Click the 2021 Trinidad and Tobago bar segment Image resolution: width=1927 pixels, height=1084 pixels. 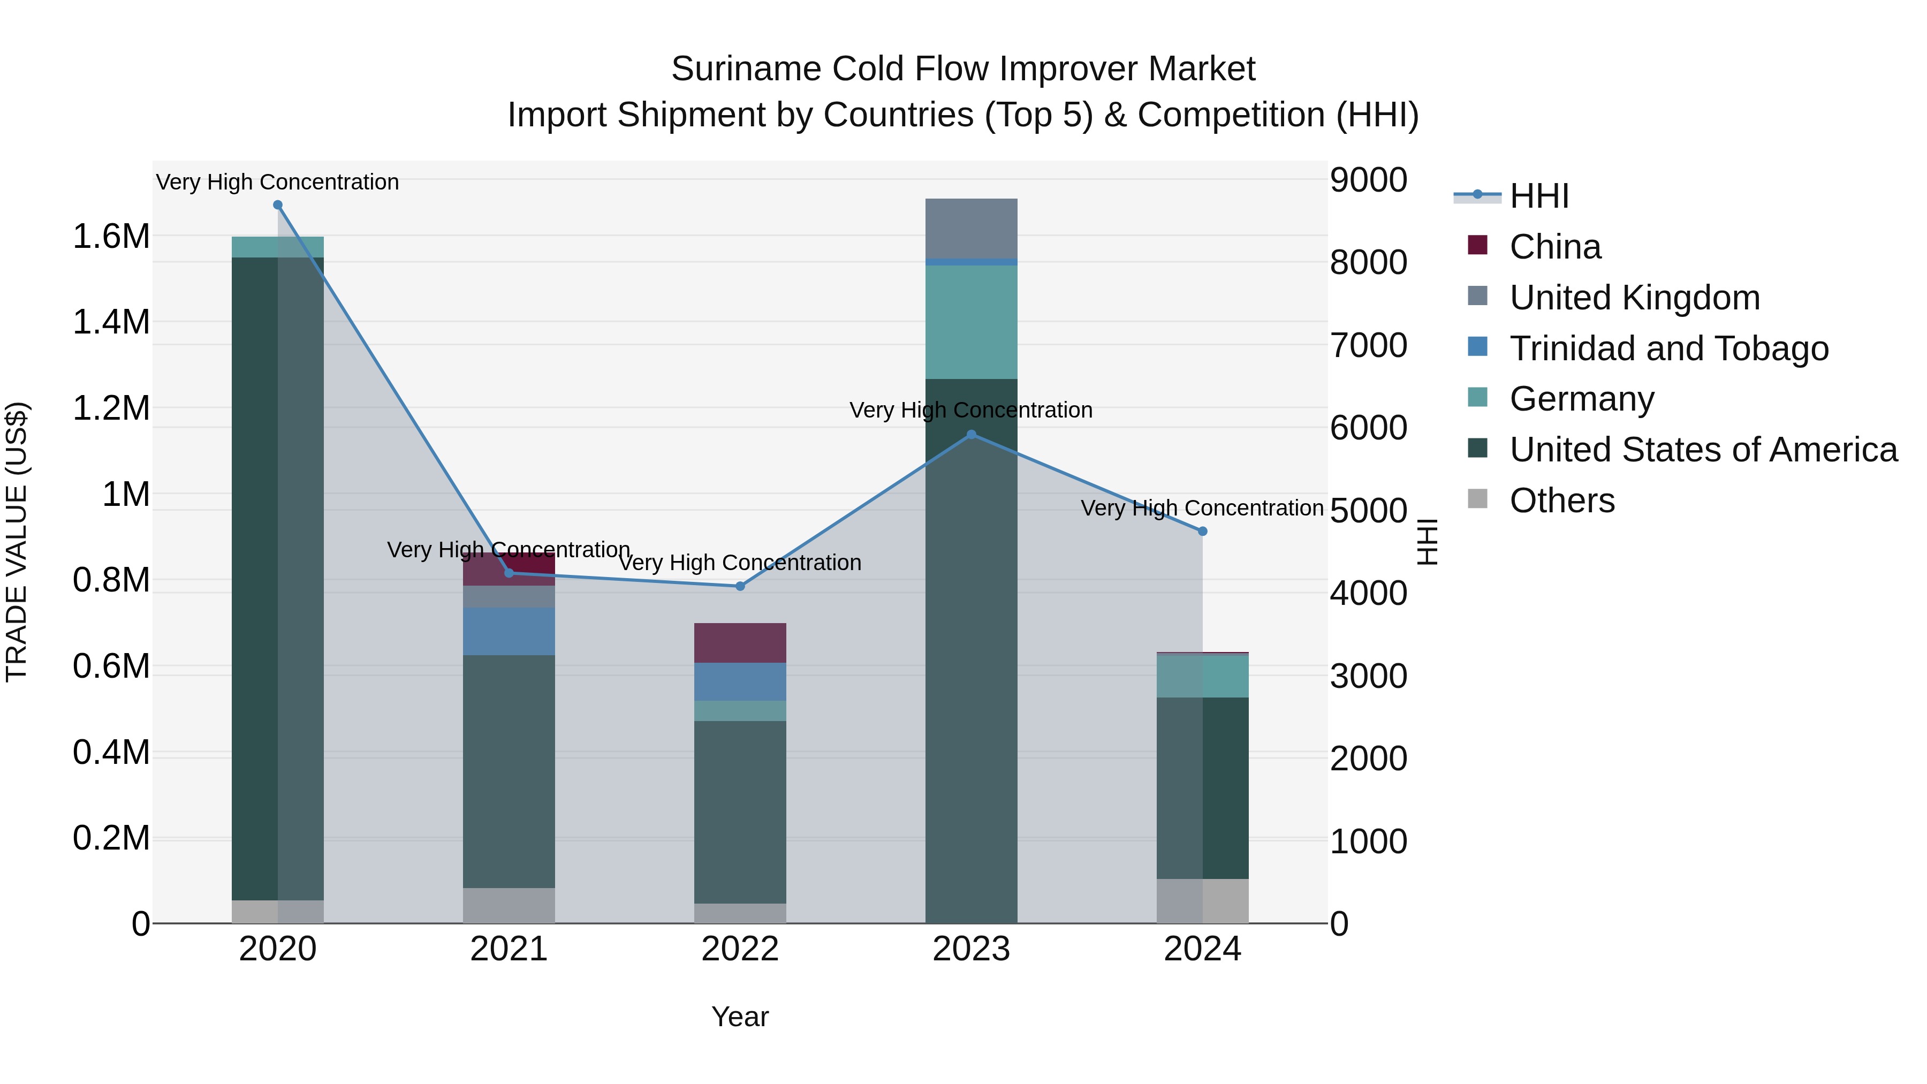[x=510, y=632]
